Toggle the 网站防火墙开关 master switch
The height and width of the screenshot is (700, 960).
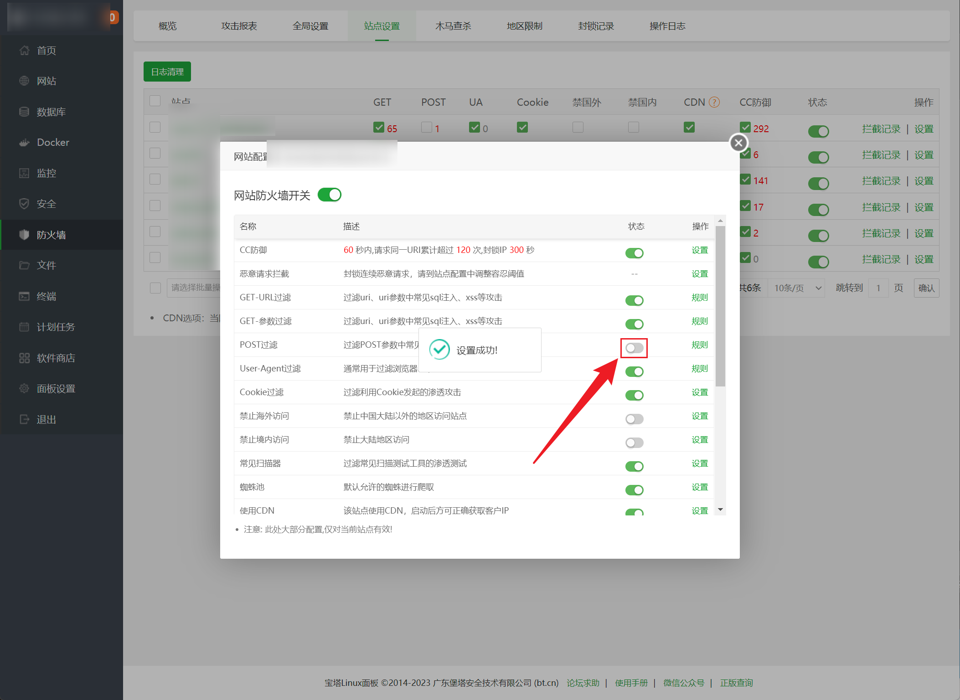pos(329,195)
